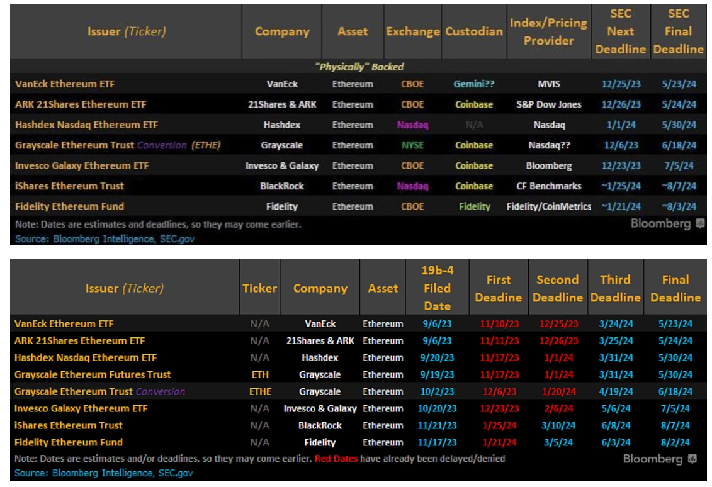This screenshot has height=487, width=712.
Task: Select the SEC Next Deadline column header
Action: coord(620,31)
